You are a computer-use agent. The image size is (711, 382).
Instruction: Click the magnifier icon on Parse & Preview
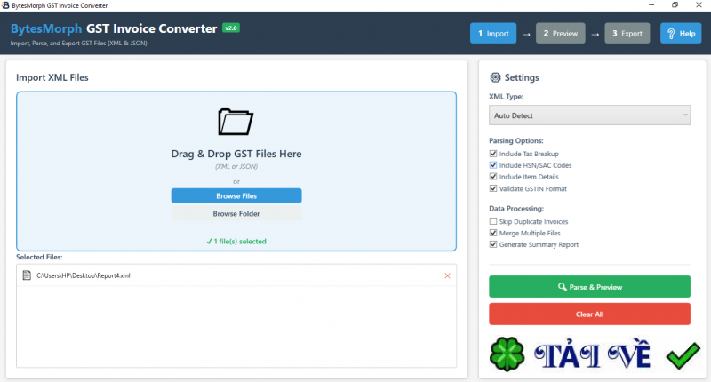(563, 287)
